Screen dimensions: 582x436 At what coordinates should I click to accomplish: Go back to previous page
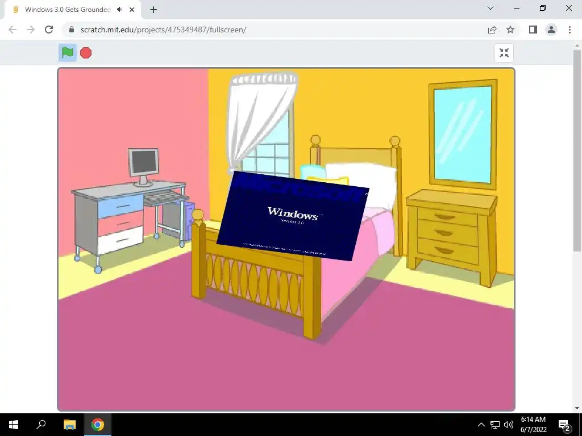point(13,30)
